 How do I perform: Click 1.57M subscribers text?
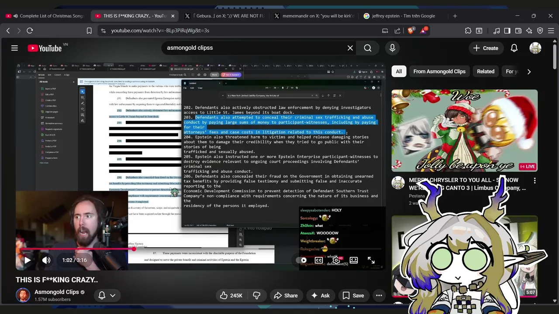click(52, 300)
